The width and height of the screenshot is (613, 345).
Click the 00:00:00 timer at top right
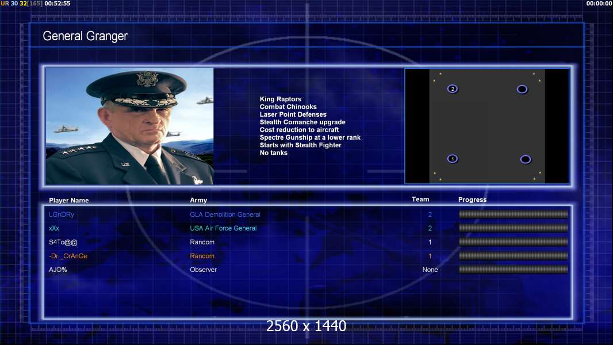coord(599,3)
